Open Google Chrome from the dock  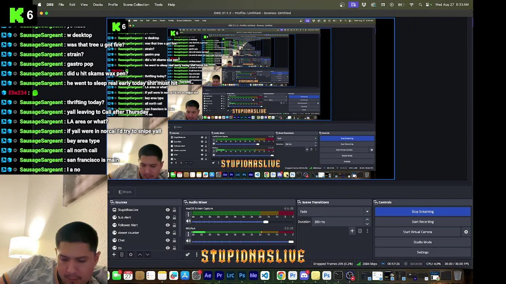(281, 276)
